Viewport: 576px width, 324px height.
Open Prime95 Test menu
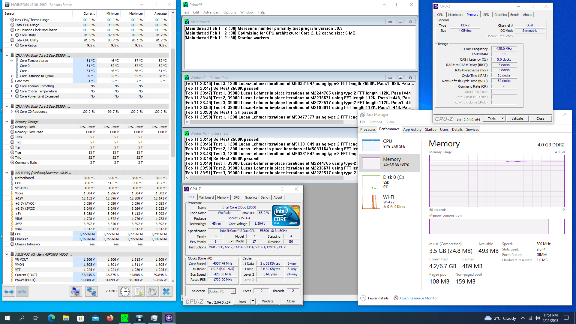pos(186,12)
